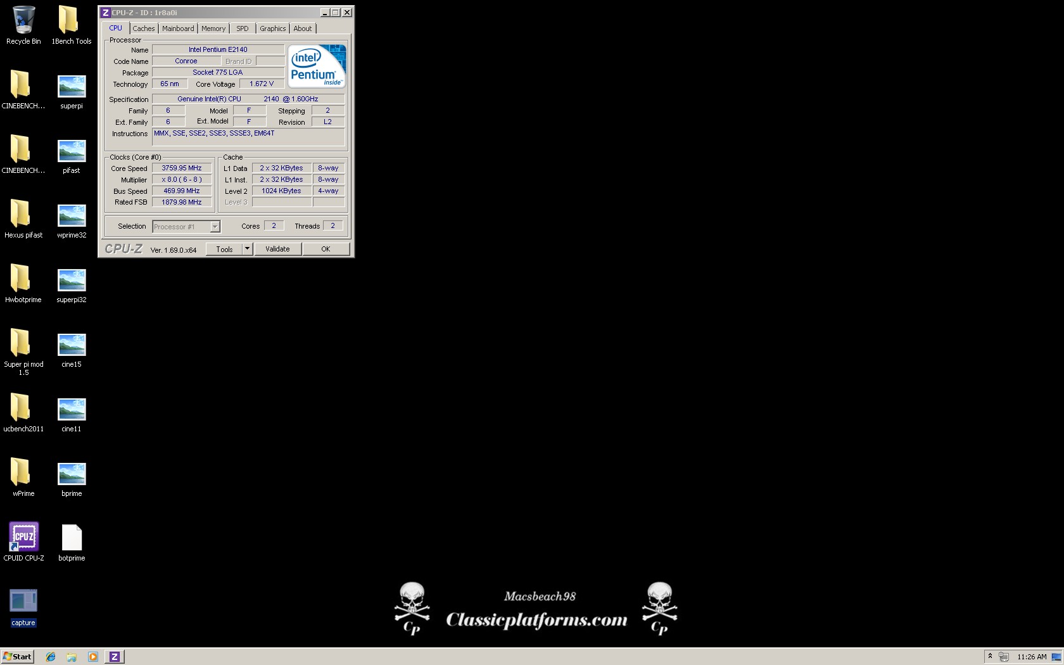The height and width of the screenshot is (665, 1064).
Task: Open the 1Bench Tools folder
Action: 71,25
